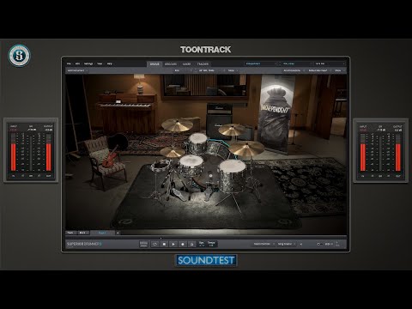This screenshot has width=412, height=309.
Task: Open Song Creator panel
Action: tap(287, 244)
